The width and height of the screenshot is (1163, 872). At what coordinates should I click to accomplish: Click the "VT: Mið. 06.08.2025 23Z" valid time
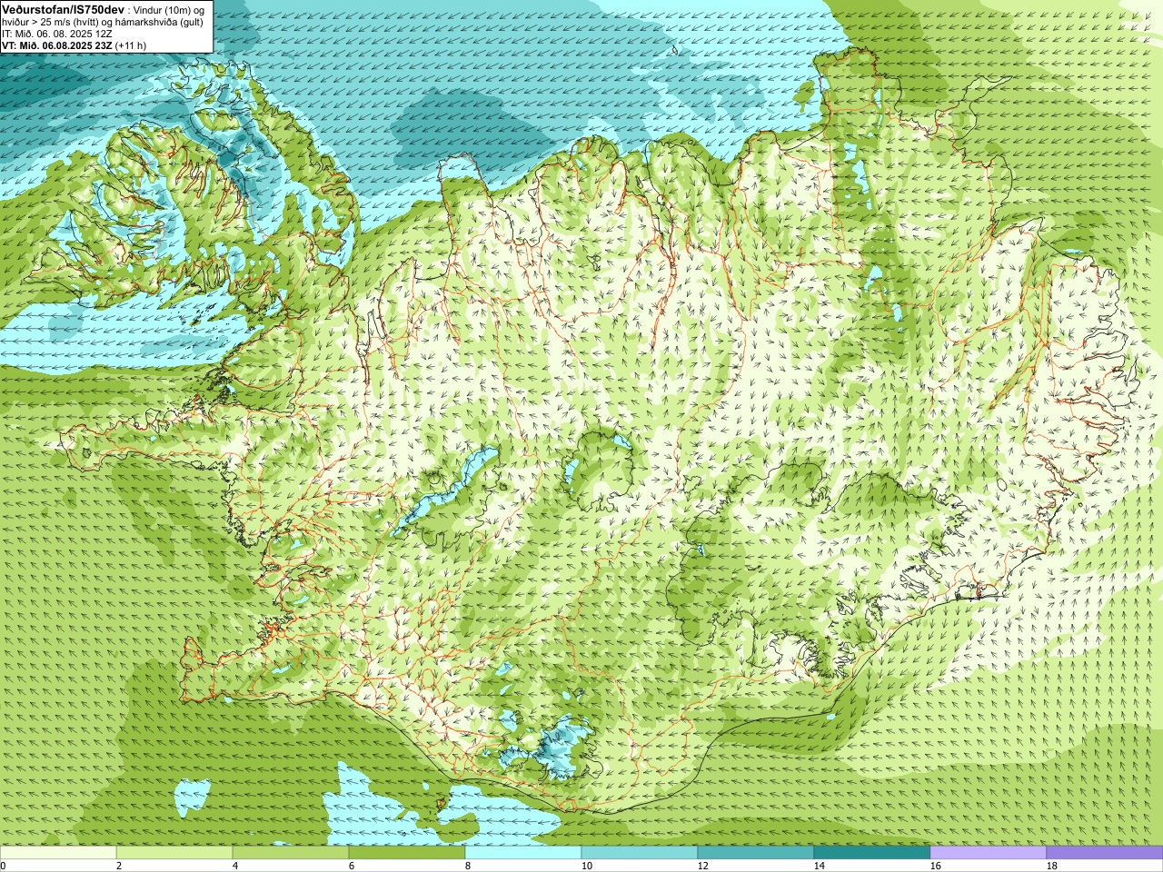pyautogui.click(x=56, y=45)
